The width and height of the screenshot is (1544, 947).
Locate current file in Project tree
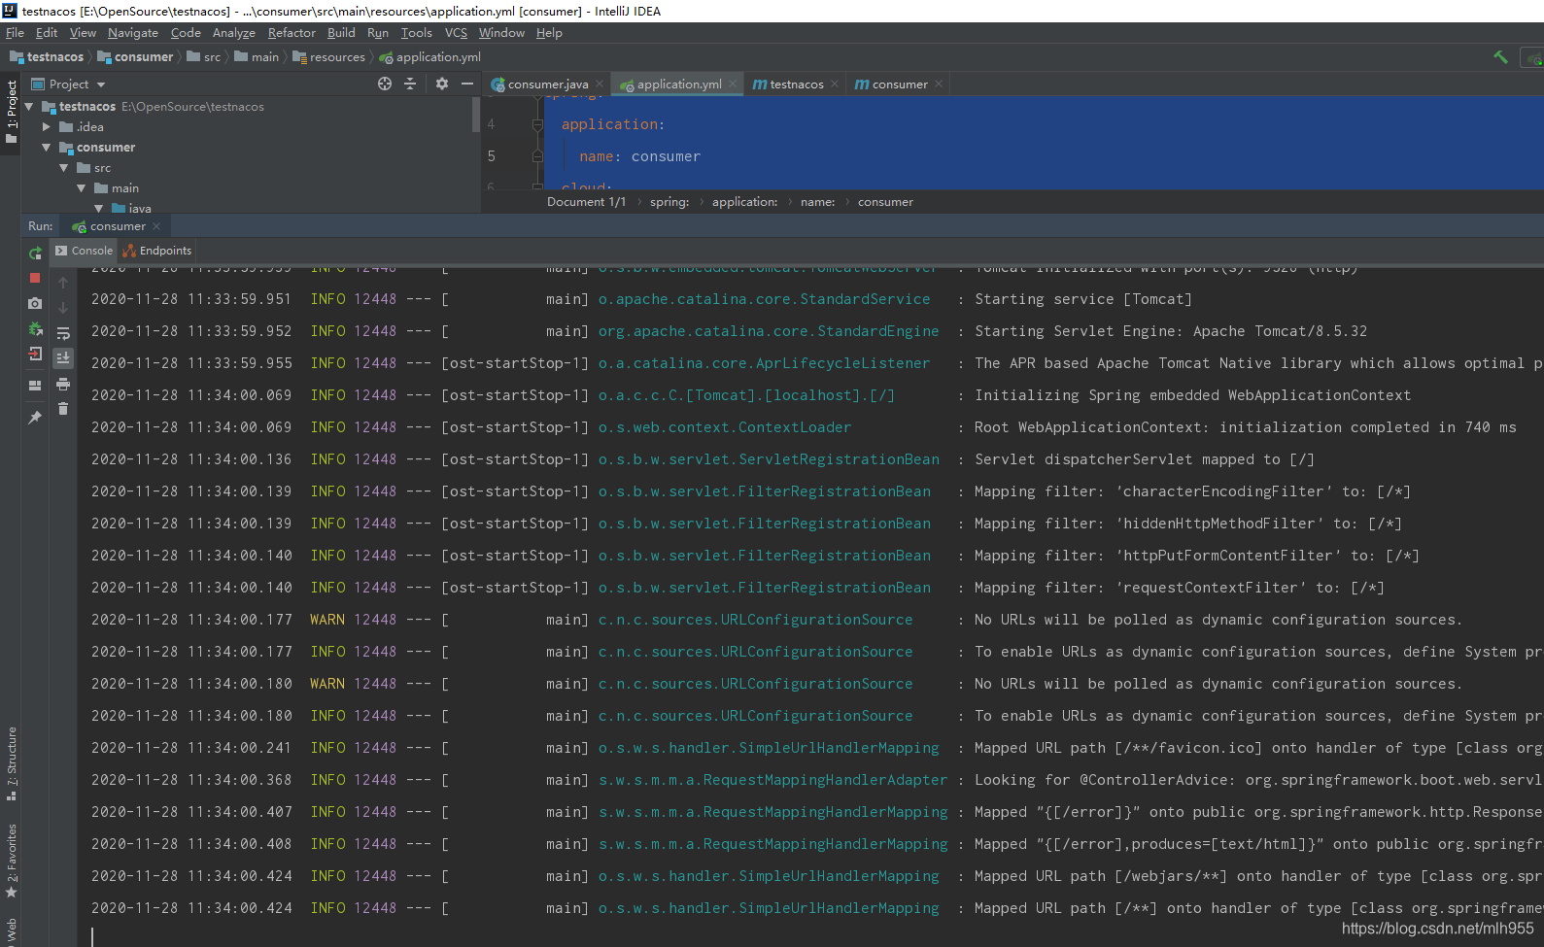(385, 84)
